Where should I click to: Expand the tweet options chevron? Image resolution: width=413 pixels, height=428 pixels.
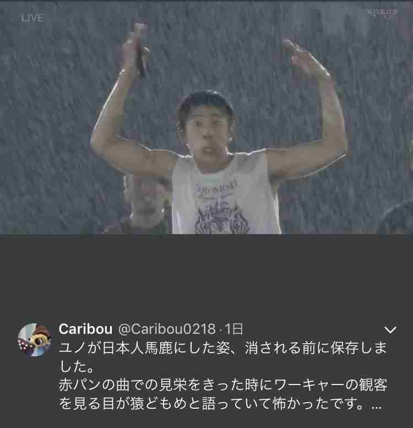point(390,330)
